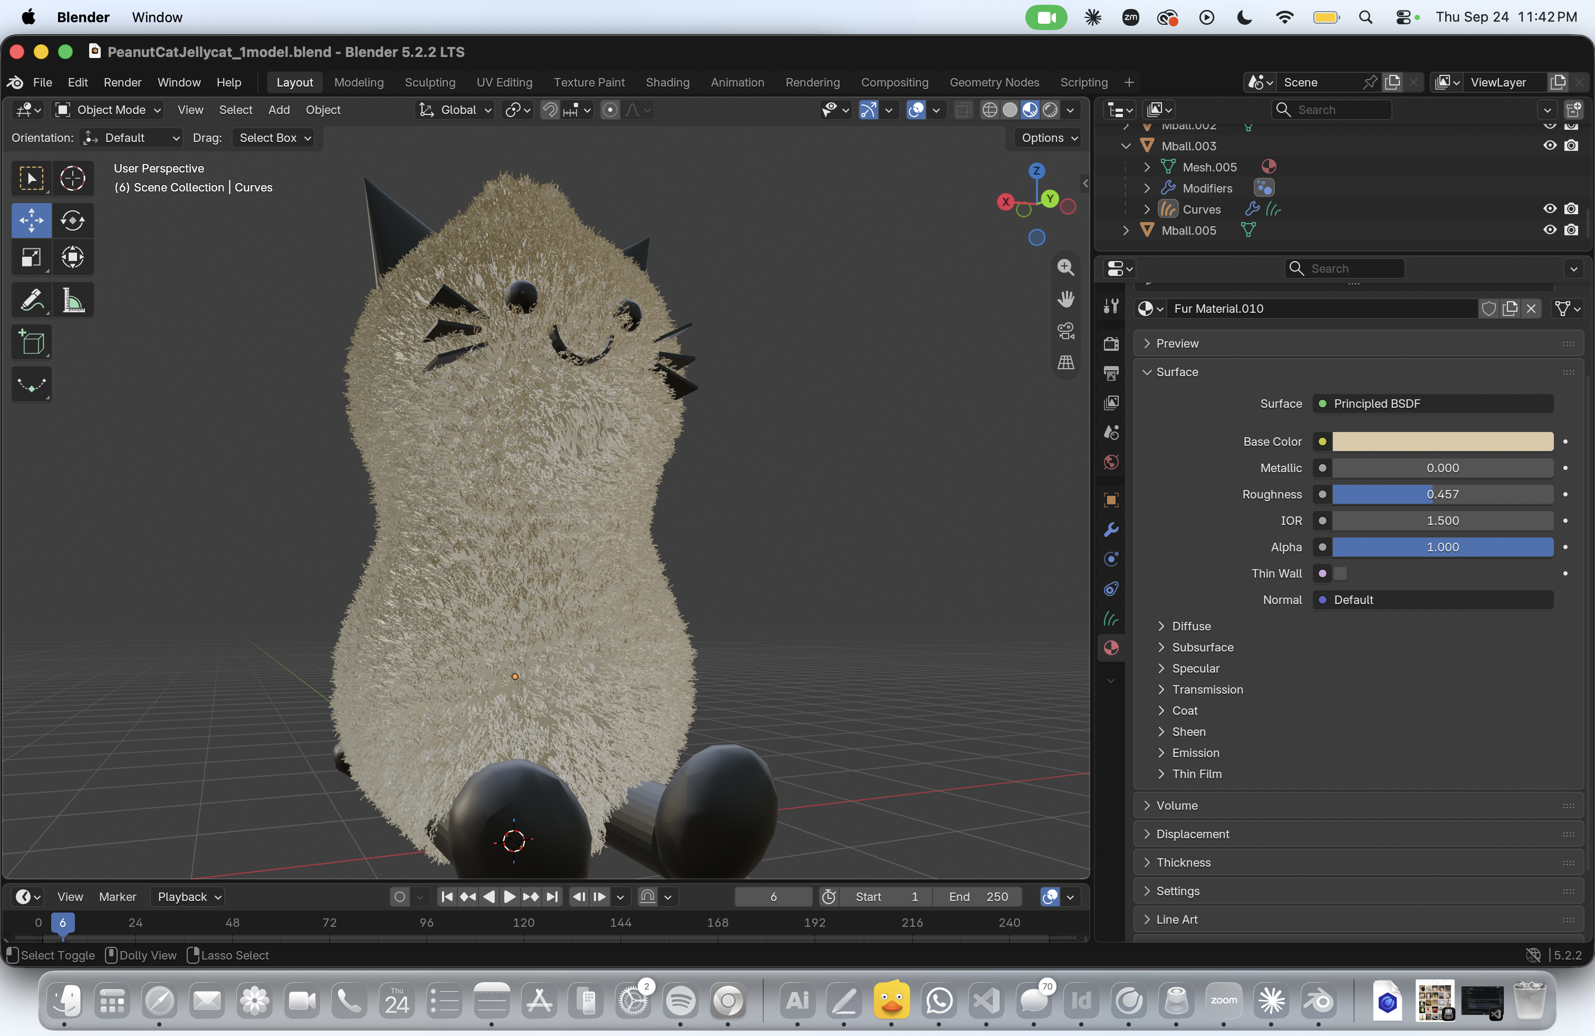This screenshot has width=1595, height=1036.
Task: Open the Options button in viewport
Action: [1049, 138]
